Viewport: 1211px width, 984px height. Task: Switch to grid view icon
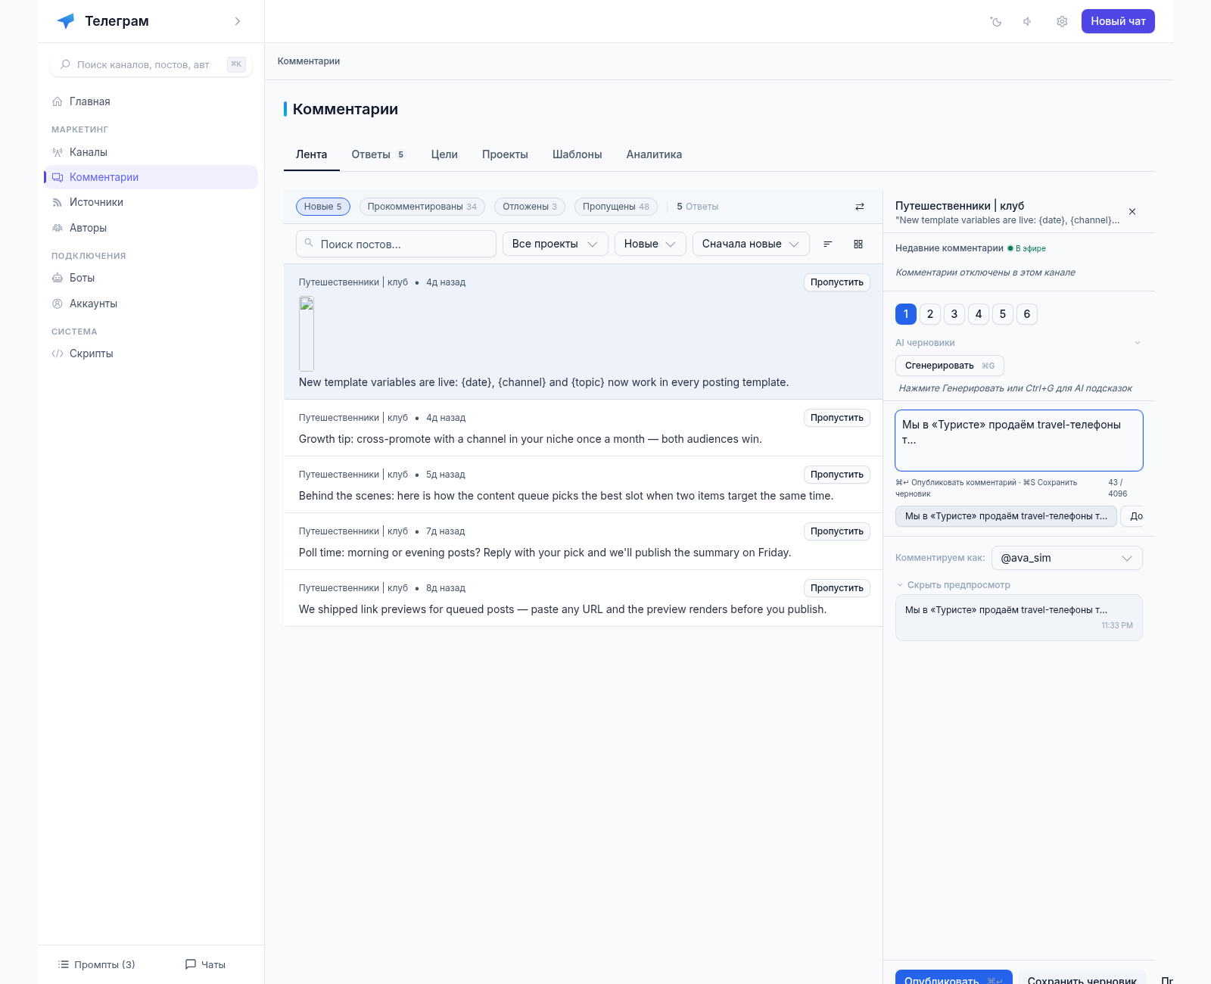click(x=858, y=244)
